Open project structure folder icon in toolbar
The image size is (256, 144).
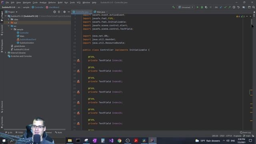click(x=244, y=7)
